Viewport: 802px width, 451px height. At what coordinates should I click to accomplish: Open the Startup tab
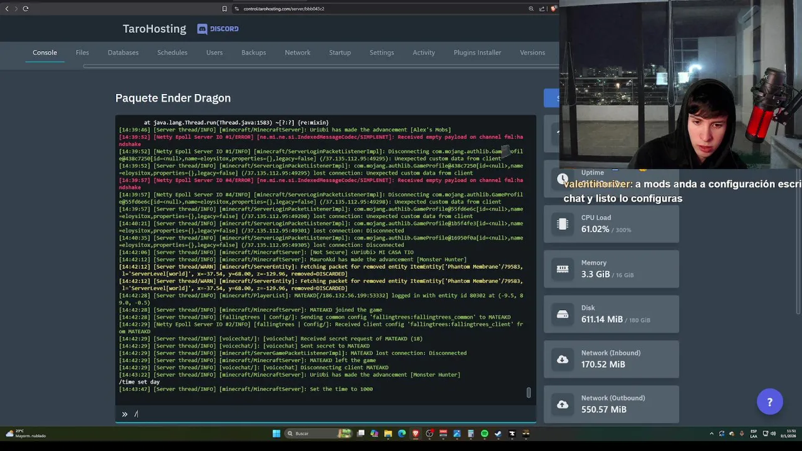tap(340, 53)
